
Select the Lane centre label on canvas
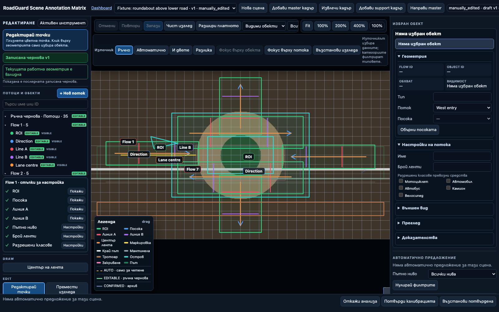pyautogui.click(x=169, y=160)
